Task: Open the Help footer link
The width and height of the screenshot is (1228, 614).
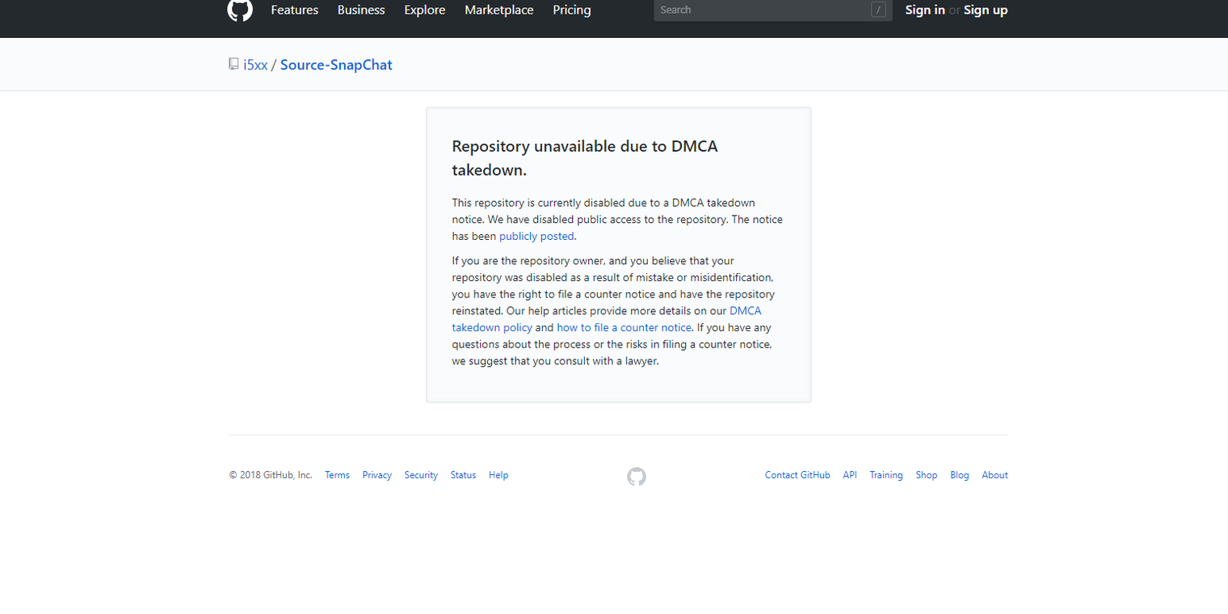Action: pyautogui.click(x=498, y=475)
